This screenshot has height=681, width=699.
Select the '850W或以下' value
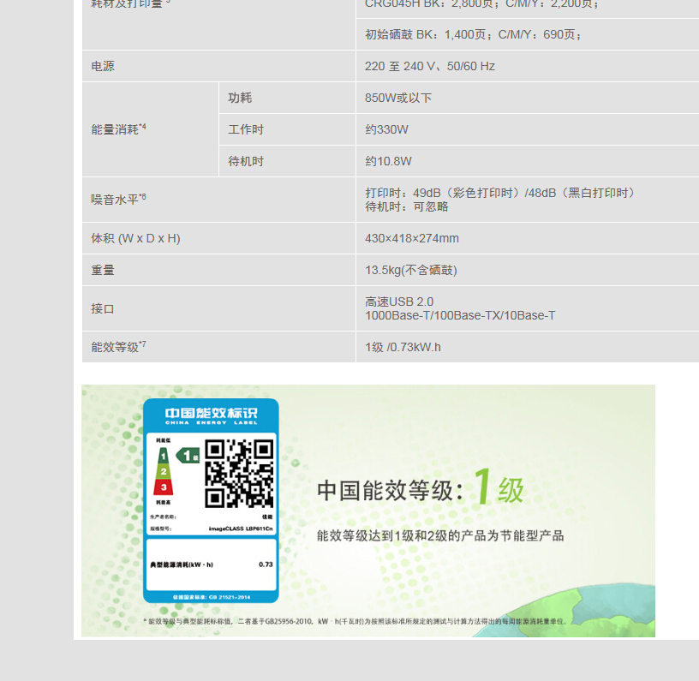398,98
